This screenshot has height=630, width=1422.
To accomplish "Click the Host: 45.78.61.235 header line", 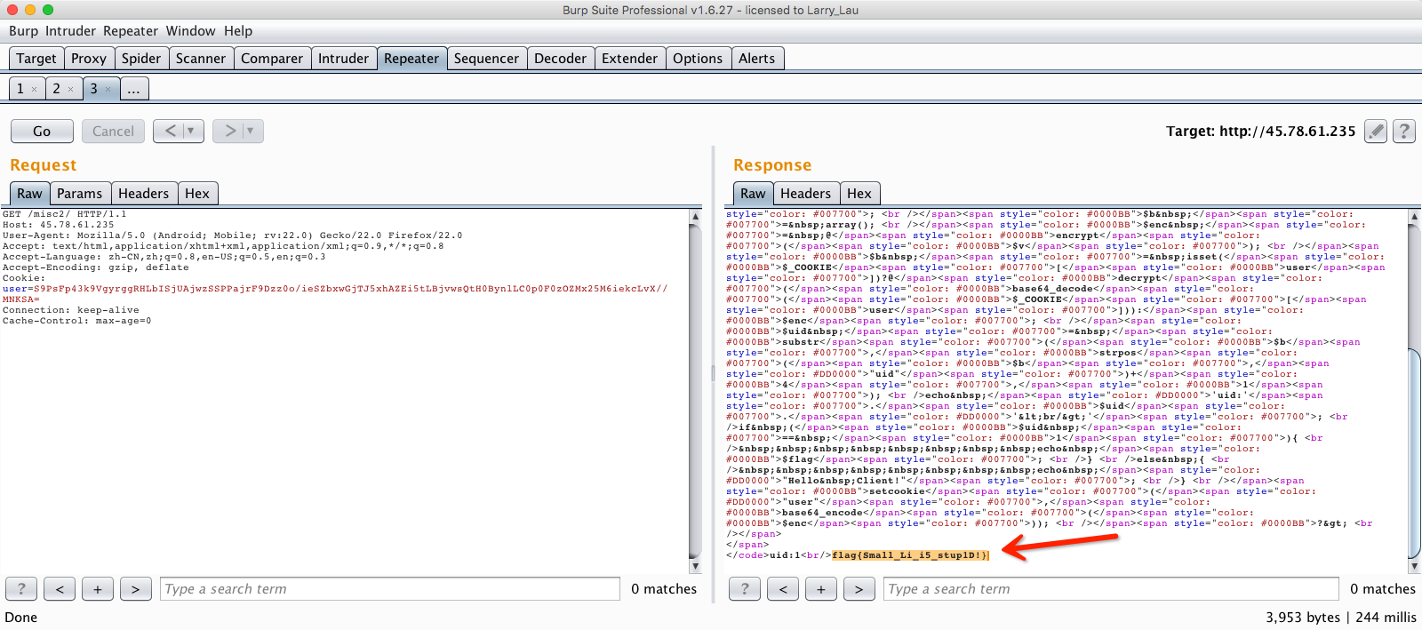I will tap(59, 225).
